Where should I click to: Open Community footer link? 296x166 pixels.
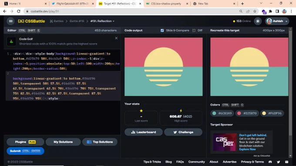point(196,162)
